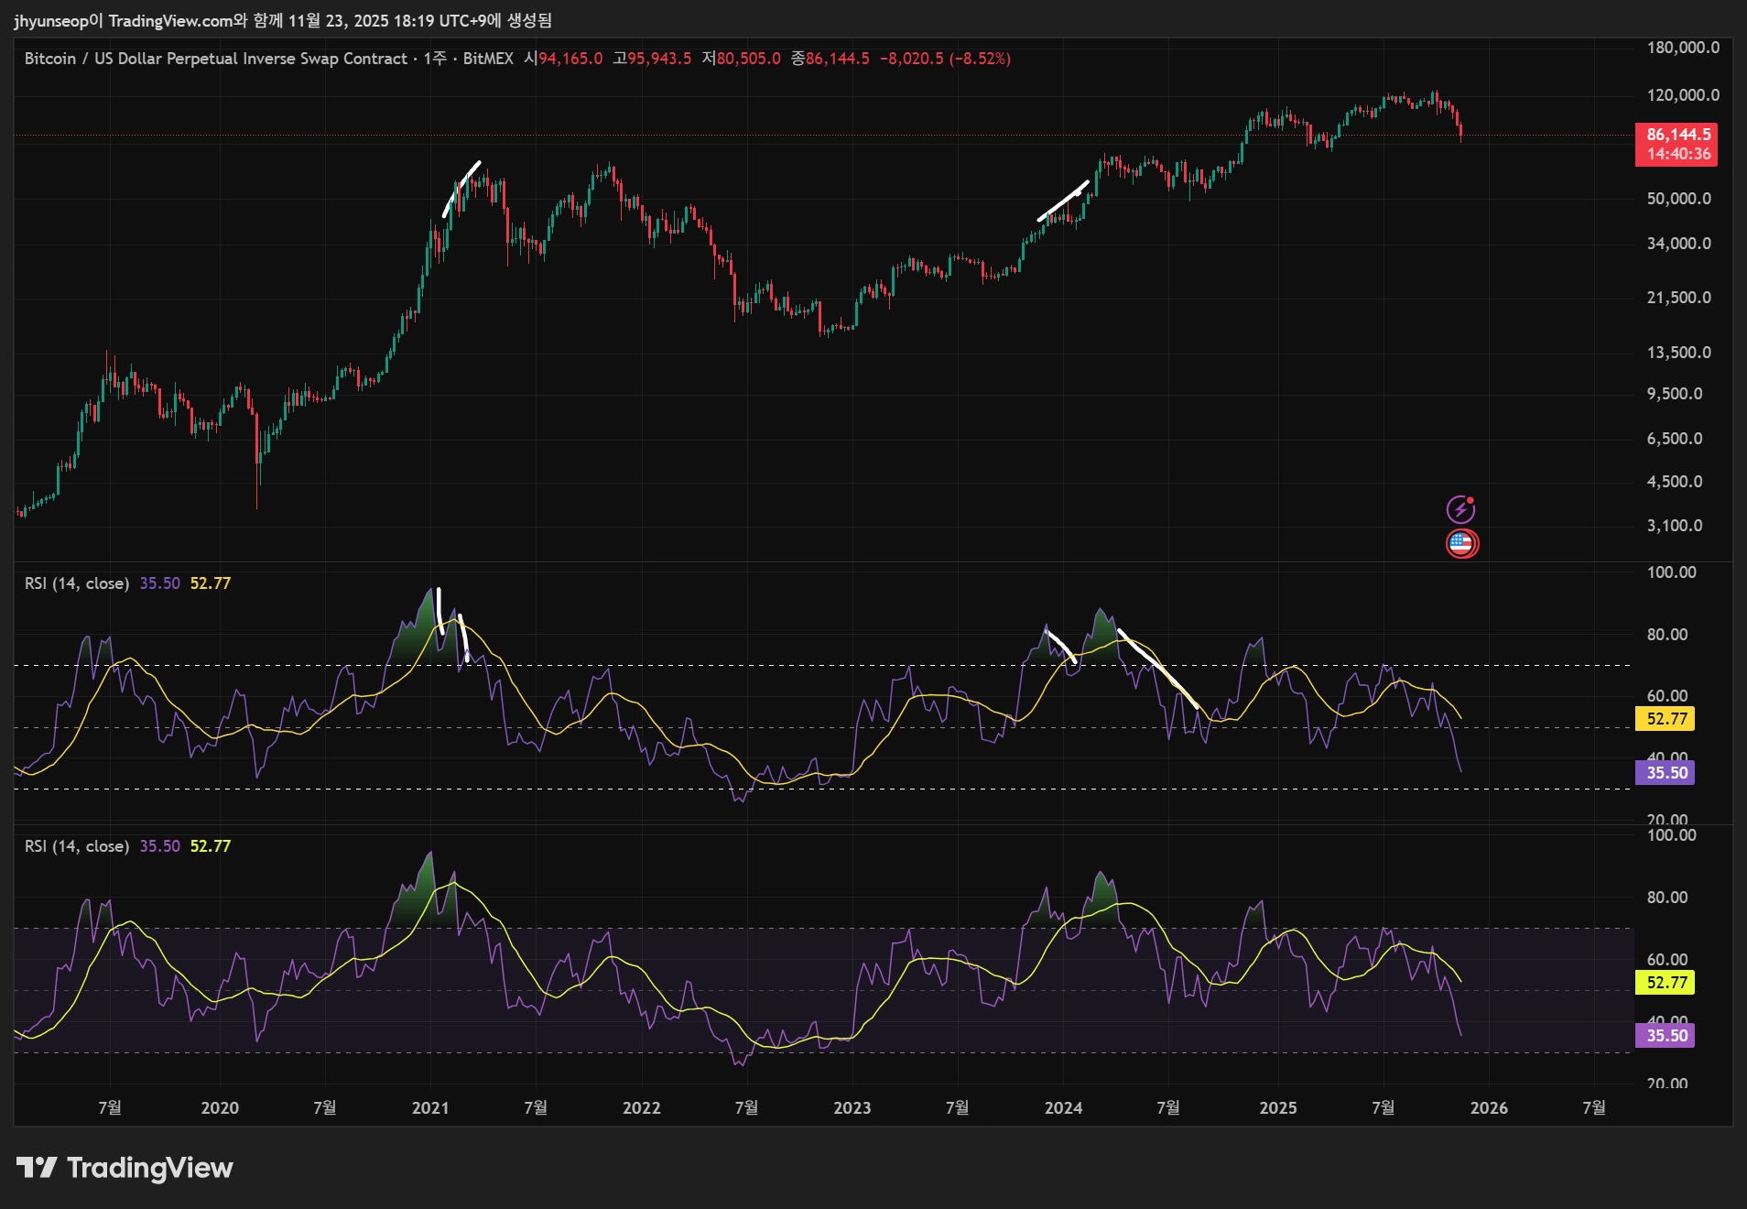Click the red current price tag 86,144.5 on price axis

[1677, 135]
